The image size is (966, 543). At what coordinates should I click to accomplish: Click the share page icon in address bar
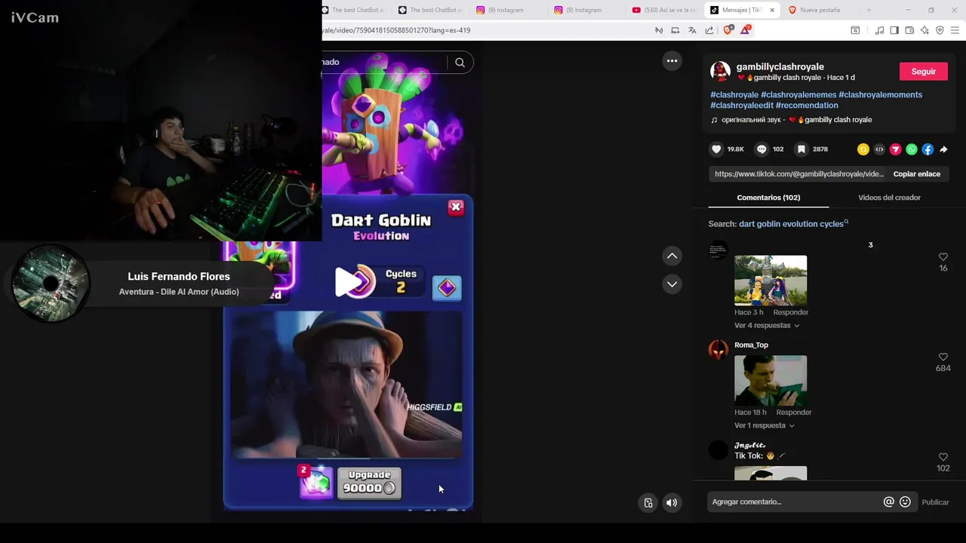coord(709,30)
